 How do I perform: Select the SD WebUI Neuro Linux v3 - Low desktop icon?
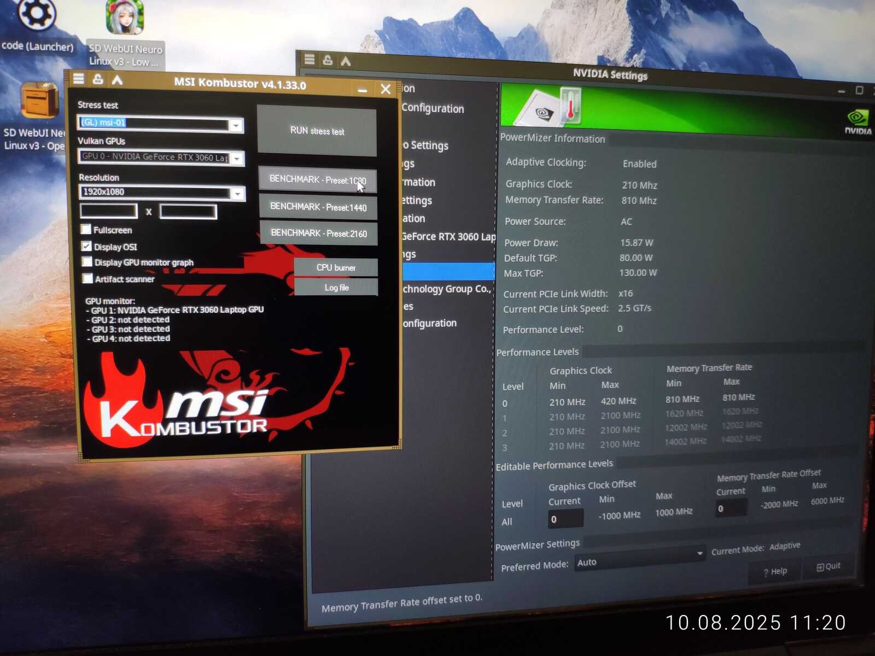[x=125, y=34]
